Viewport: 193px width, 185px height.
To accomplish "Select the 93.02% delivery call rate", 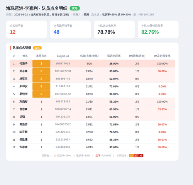I will (x=114, y=147).
